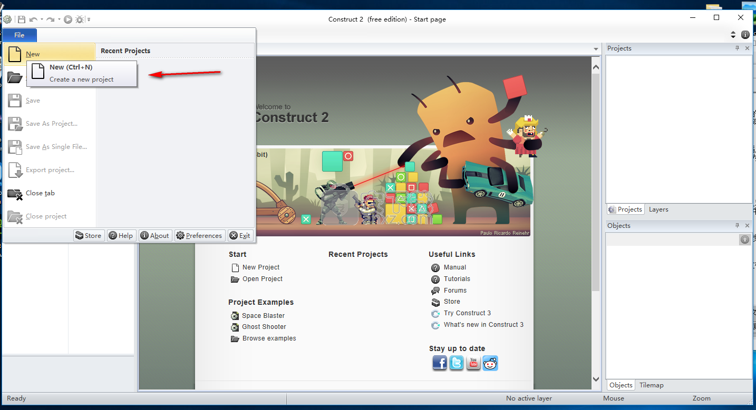This screenshot has width=756, height=410.
Task: Click the Run layout play icon
Action: point(68,19)
